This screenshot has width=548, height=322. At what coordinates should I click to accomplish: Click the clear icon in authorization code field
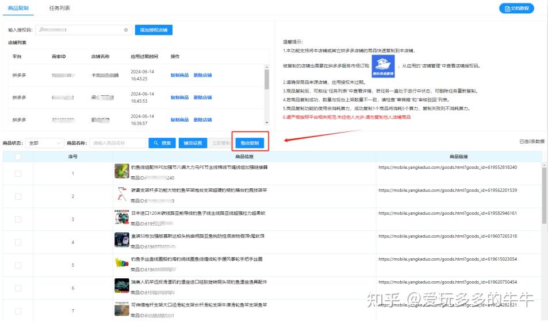[126, 30]
